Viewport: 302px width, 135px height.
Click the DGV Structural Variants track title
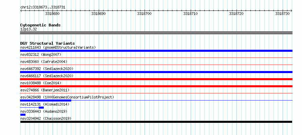(48, 43)
